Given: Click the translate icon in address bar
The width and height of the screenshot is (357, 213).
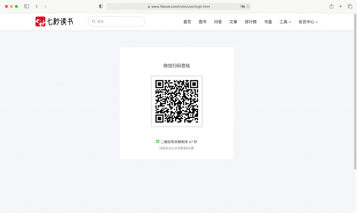Looking at the screenshot, I should tap(242, 6).
